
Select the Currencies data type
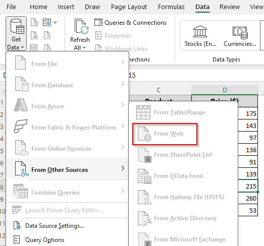(240, 36)
